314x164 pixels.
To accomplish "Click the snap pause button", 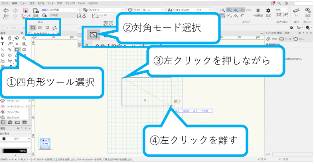I will [258, 10].
